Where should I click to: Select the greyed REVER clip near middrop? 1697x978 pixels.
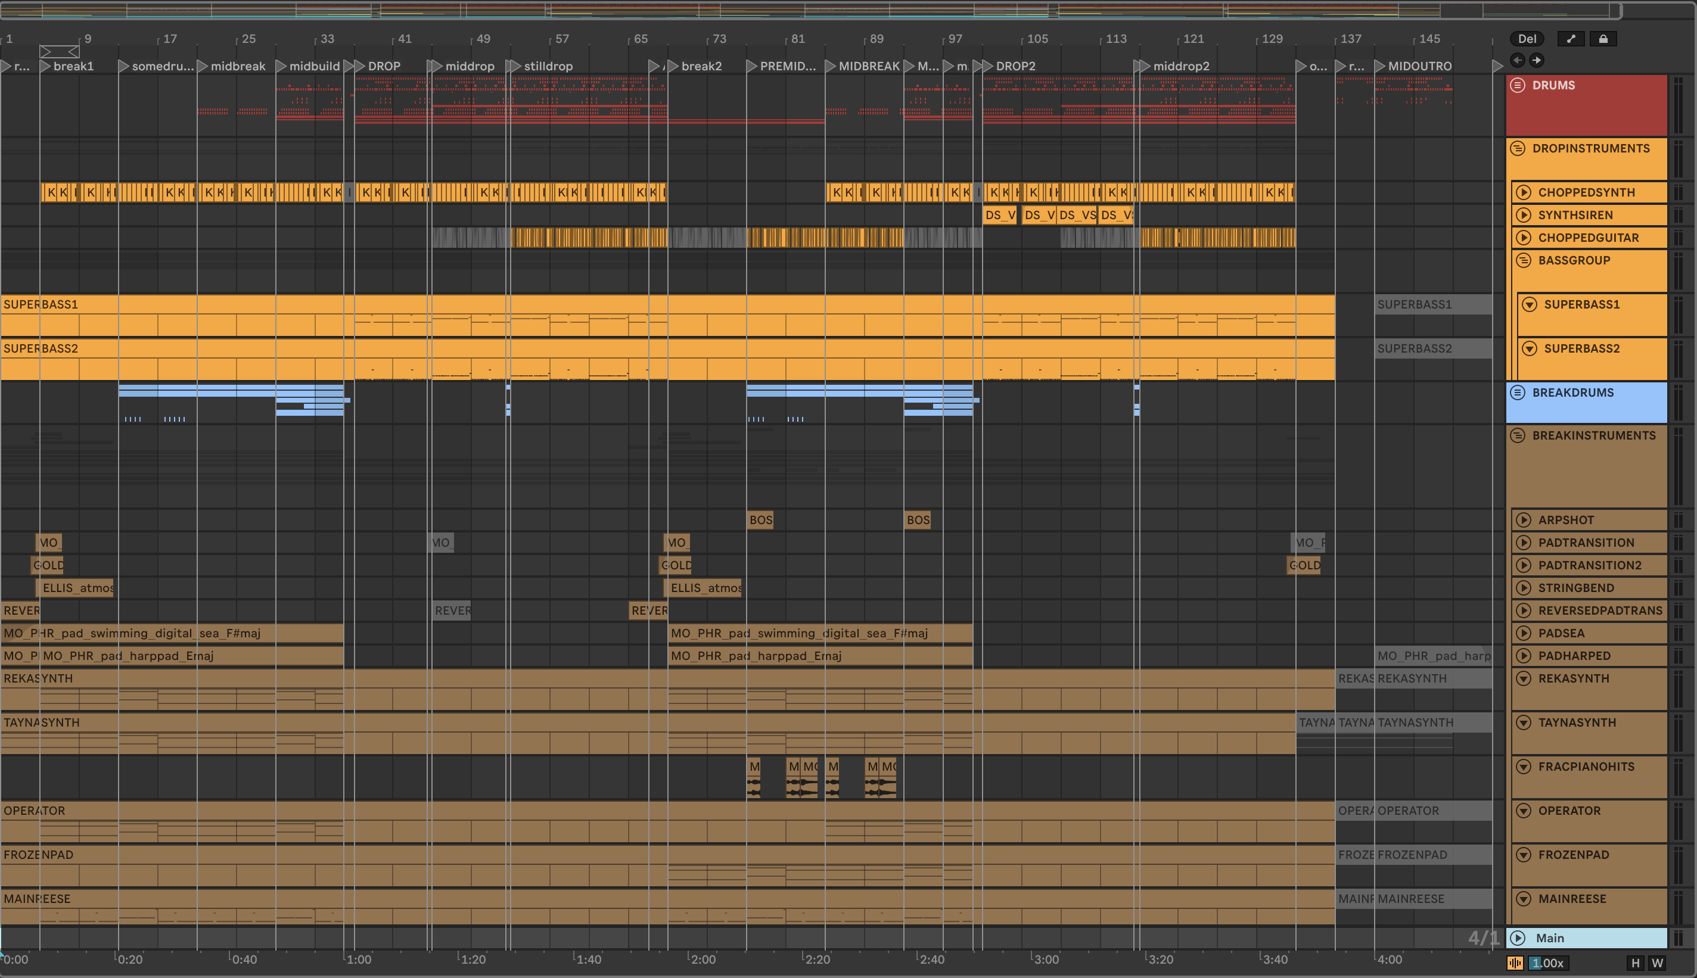452,611
